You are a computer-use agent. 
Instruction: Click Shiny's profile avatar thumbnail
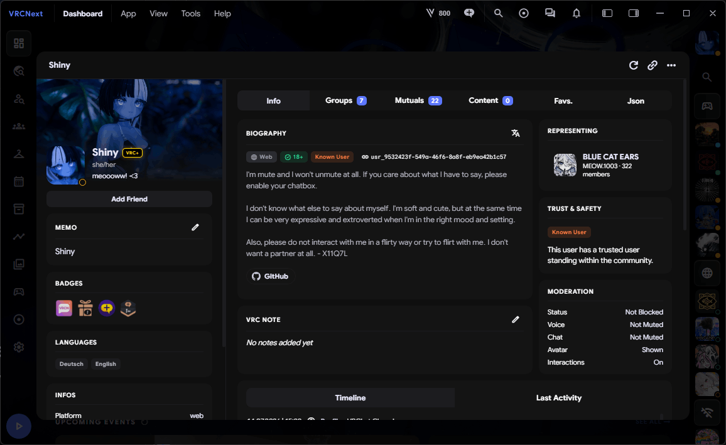[66, 165]
